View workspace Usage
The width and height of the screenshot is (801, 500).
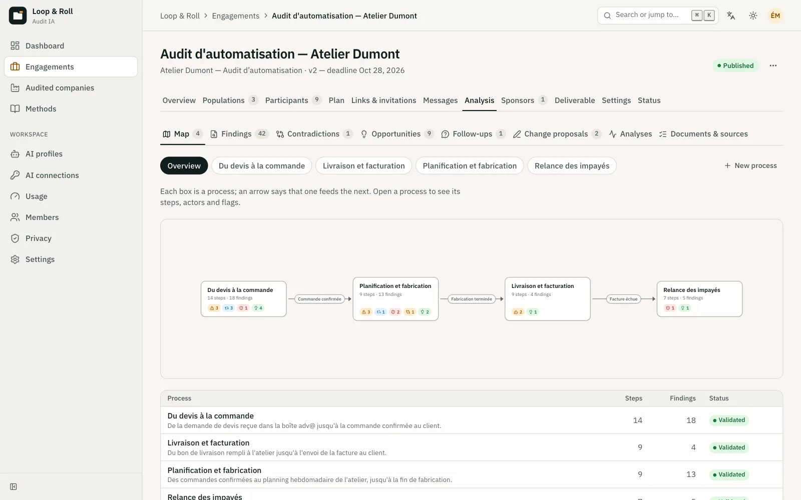tap(71, 196)
